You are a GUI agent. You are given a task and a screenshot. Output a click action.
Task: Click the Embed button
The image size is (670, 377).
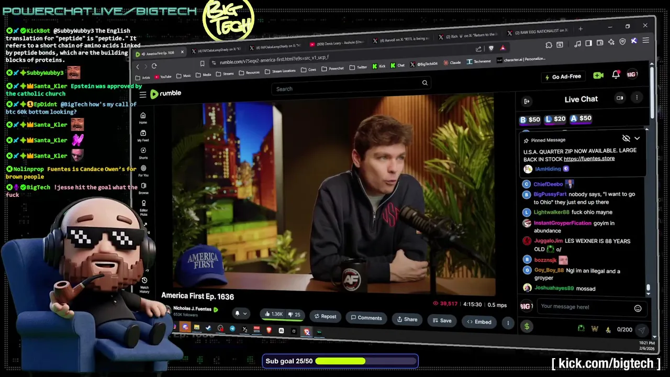point(479,322)
